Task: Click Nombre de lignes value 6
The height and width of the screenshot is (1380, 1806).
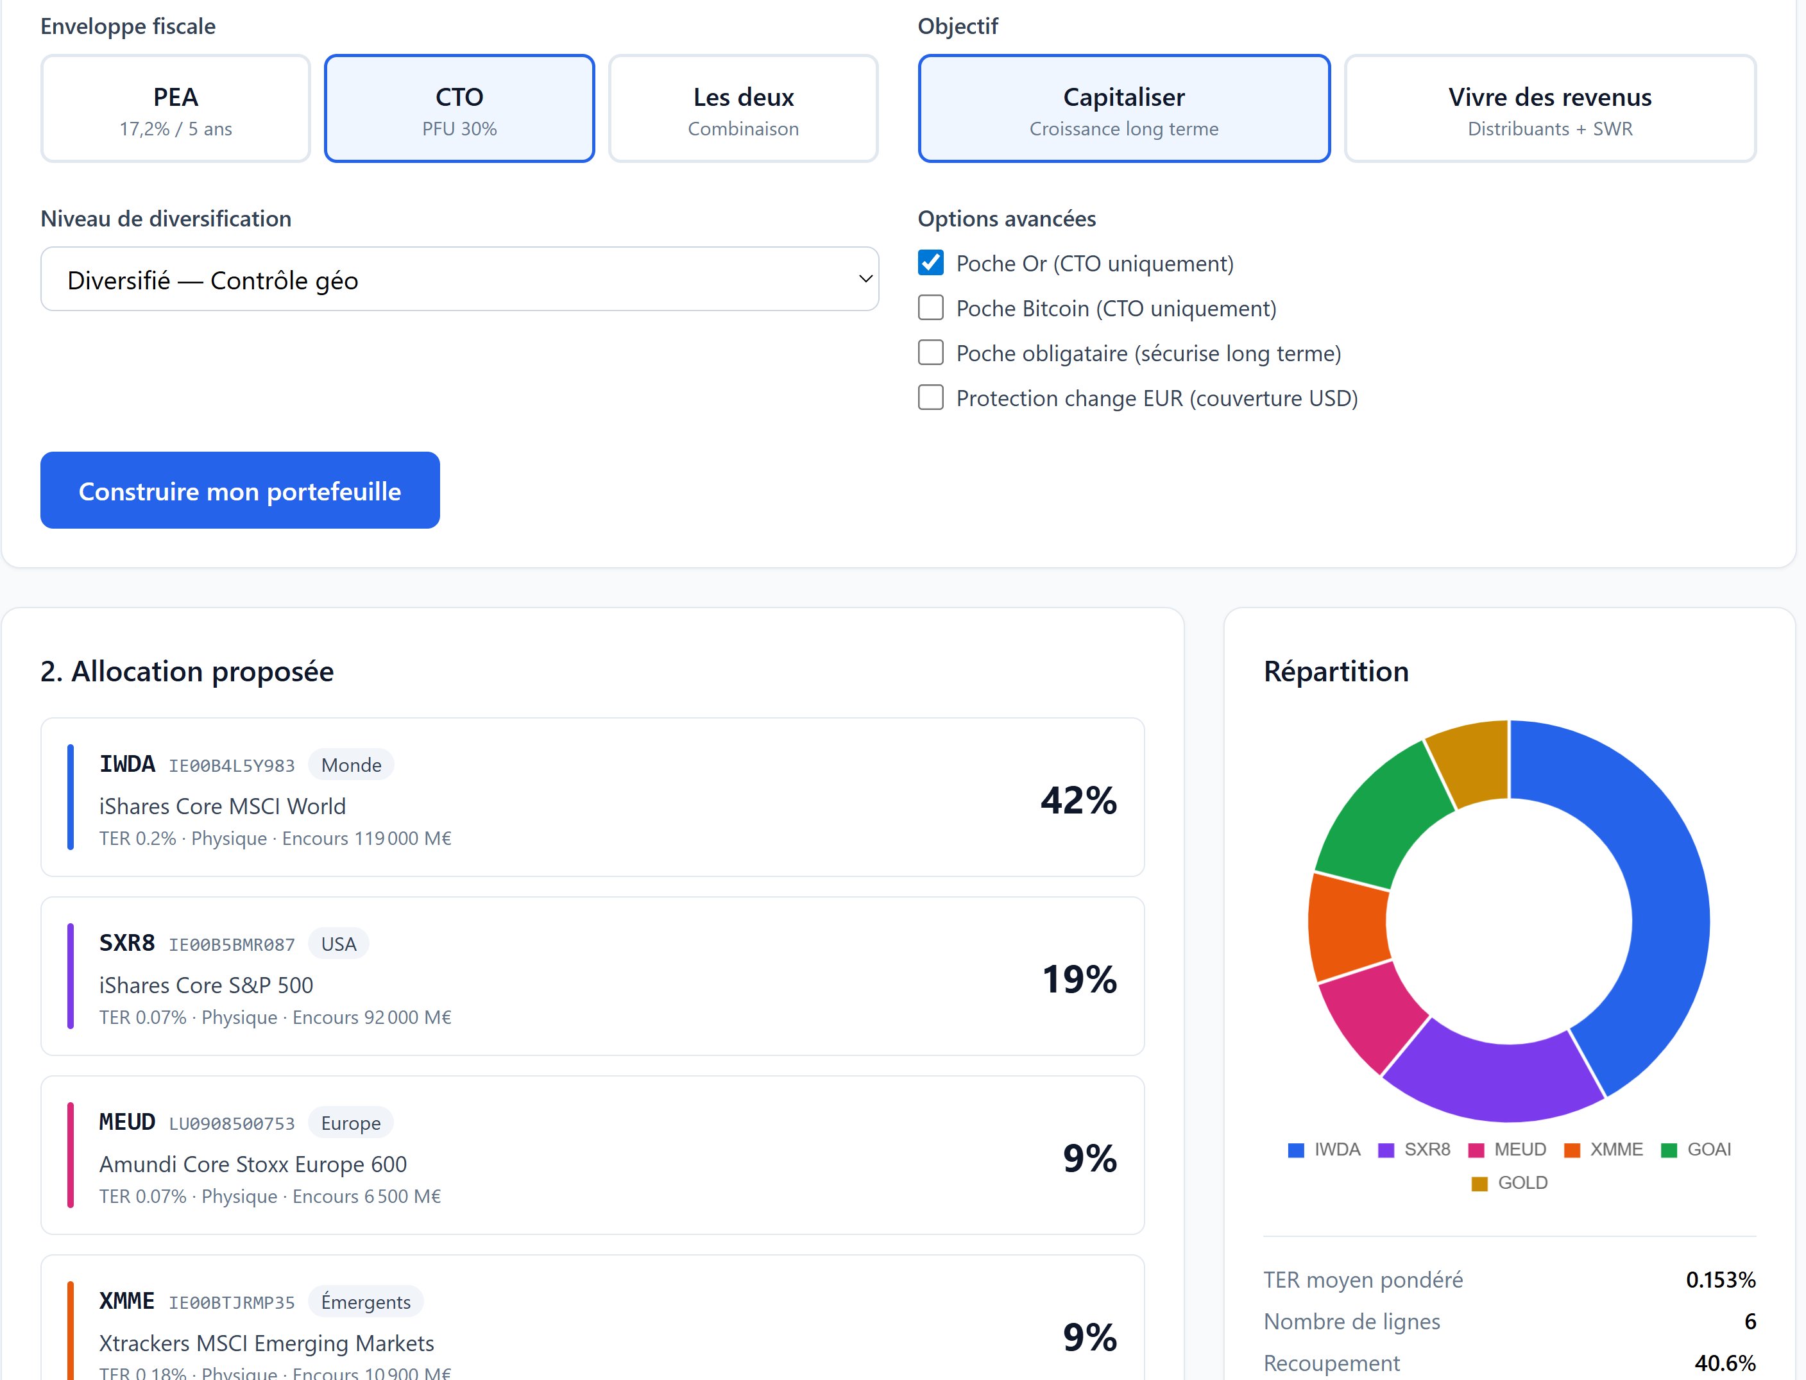Action: point(1750,1322)
